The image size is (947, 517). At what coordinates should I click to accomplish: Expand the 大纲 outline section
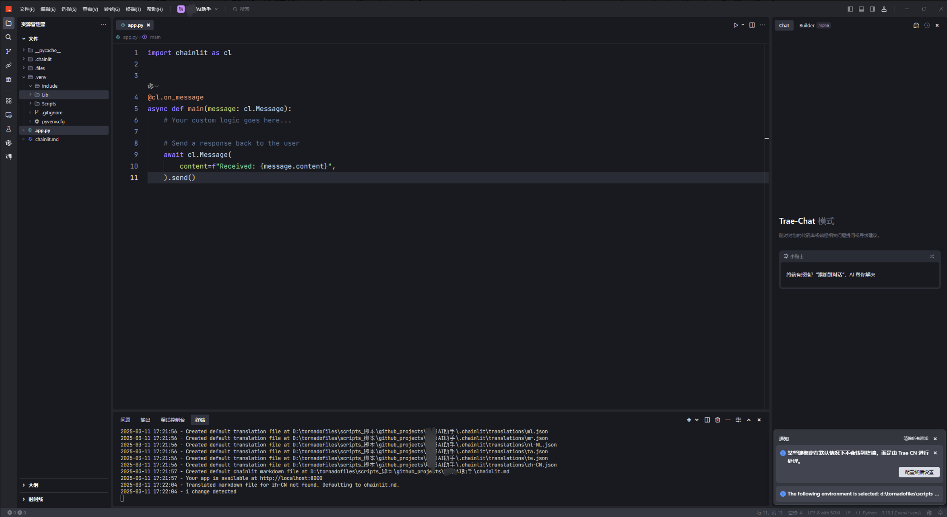(33, 485)
